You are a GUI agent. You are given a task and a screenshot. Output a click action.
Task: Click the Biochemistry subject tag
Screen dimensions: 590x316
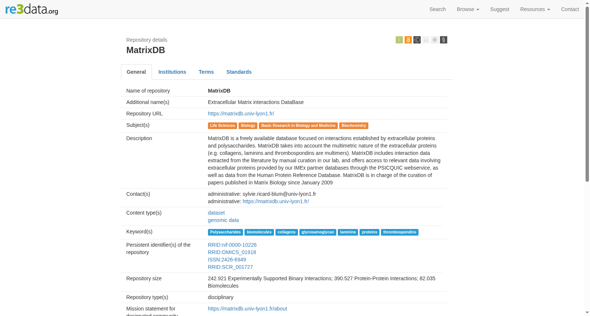[x=354, y=126]
